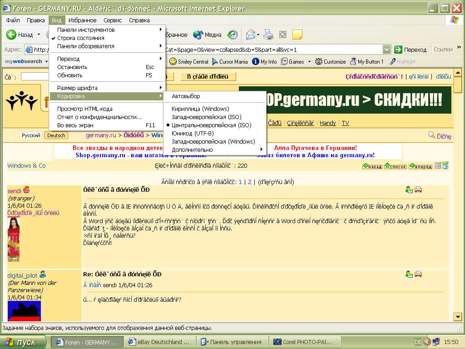The height and width of the screenshot is (349, 465).
Task: Open the Windows & Co forum link
Action: [26, 165]
